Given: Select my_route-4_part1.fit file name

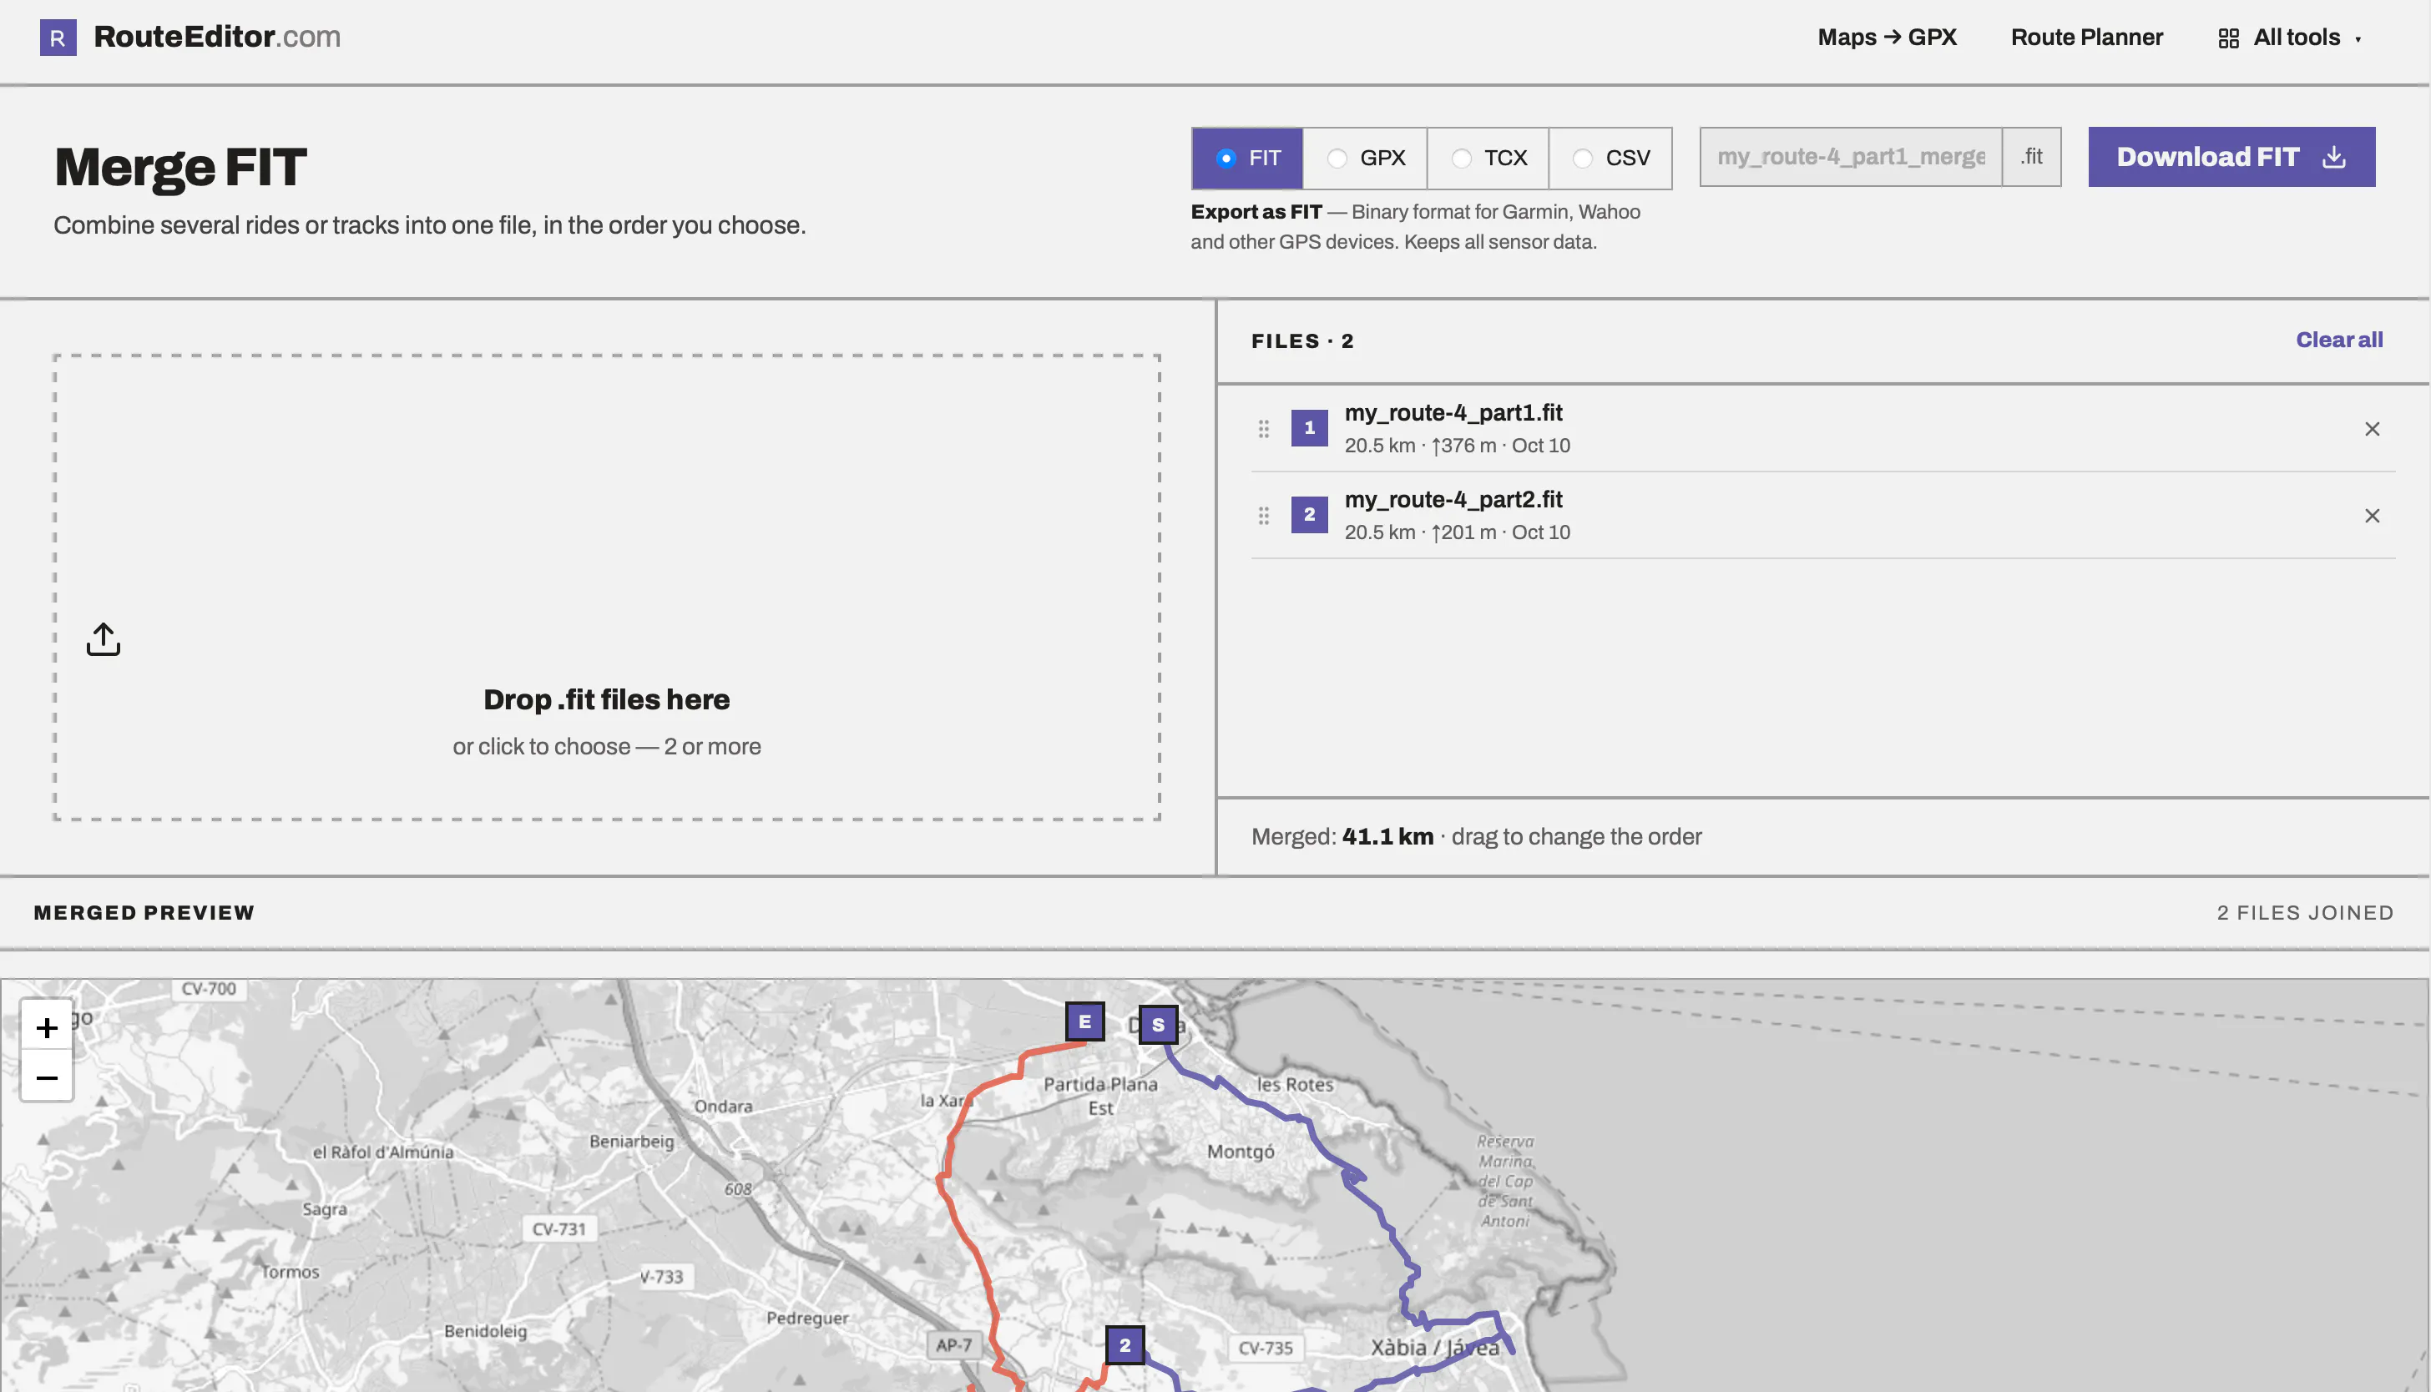Looking at the screenshot, I should point(1453,413).
